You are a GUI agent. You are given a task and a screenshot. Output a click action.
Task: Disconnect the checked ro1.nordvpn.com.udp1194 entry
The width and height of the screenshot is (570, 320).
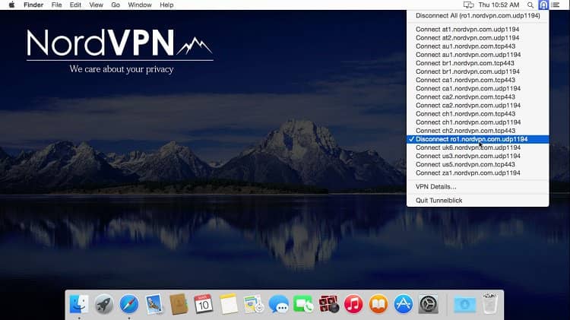pyautogui.click(x=478, y=139)
